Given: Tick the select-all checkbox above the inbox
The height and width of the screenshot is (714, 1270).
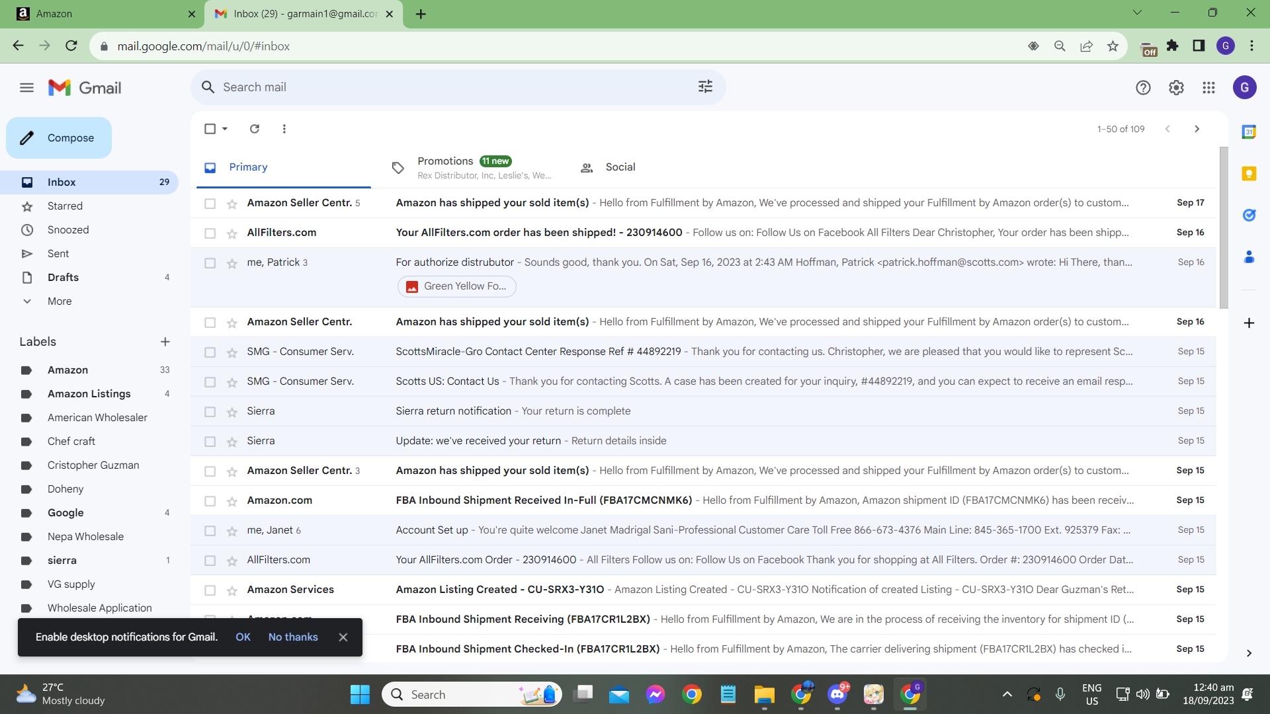Looking at the screenshot, I should [210, 129].
